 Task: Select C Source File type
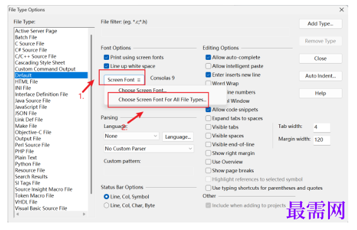(51, 43)
